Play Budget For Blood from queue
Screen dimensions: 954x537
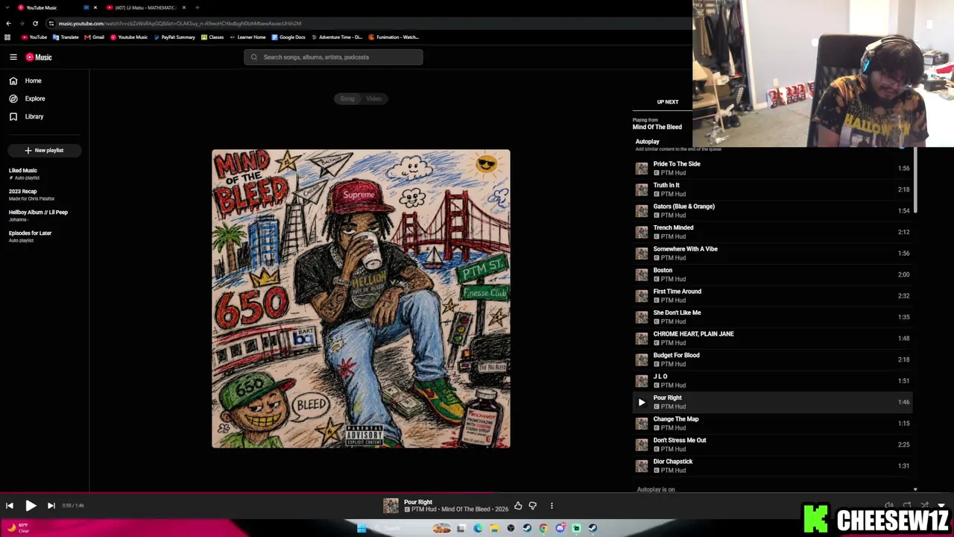(x=773, y=359)
